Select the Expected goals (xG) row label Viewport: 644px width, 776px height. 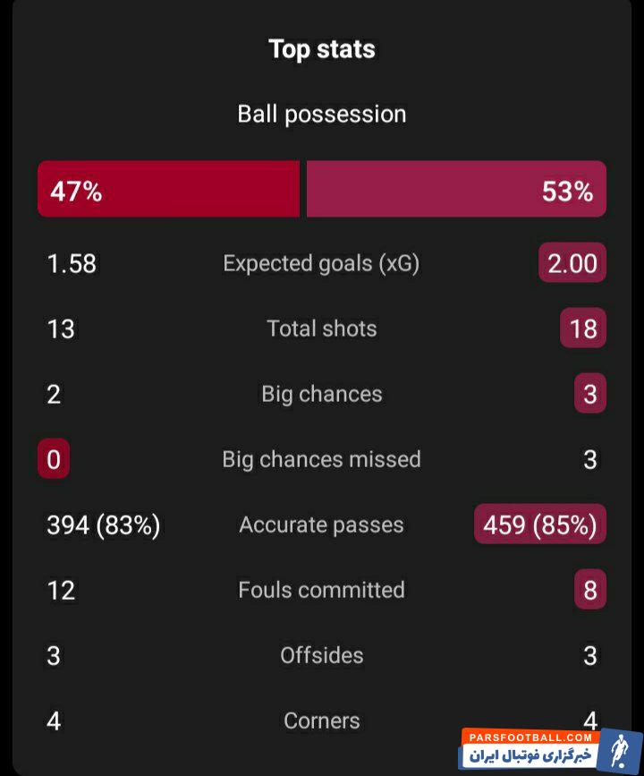click(x=321, y=263)
